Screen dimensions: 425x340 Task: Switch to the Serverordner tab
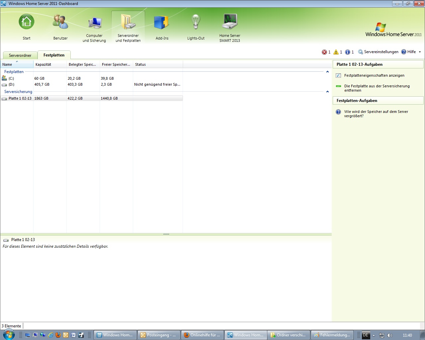pyautogui.click(x=20, y=55)
